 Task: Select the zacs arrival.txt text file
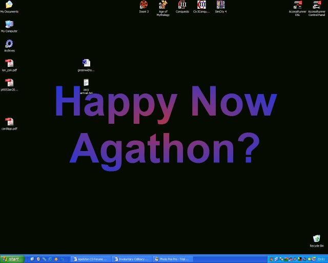click(x=86, y=82)
